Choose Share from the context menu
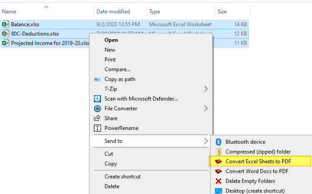This screenshot has width=312, height=194. point(111,118)
